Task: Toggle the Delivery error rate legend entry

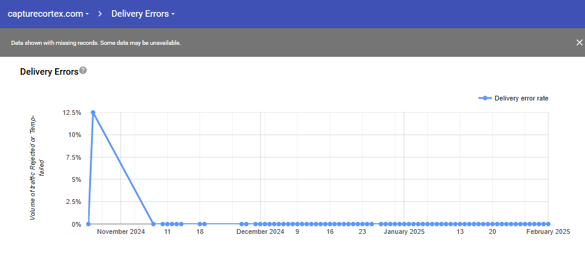Action: [521, 98]
